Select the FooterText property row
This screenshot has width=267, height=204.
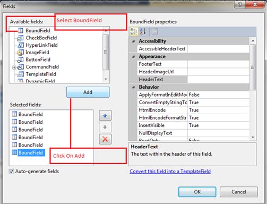click(193, 64)
